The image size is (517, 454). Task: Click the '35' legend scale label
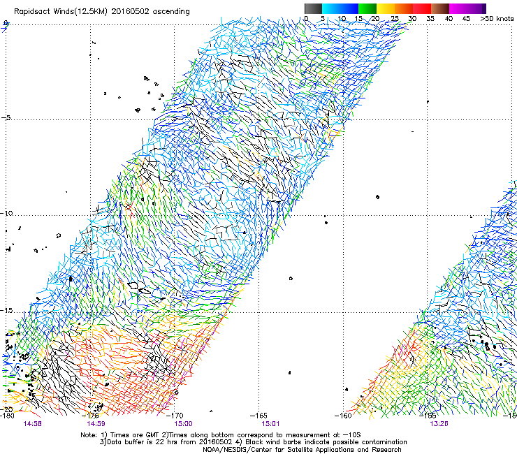tap(430, 19)
